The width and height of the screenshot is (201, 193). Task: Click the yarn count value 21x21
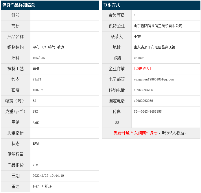37,79
